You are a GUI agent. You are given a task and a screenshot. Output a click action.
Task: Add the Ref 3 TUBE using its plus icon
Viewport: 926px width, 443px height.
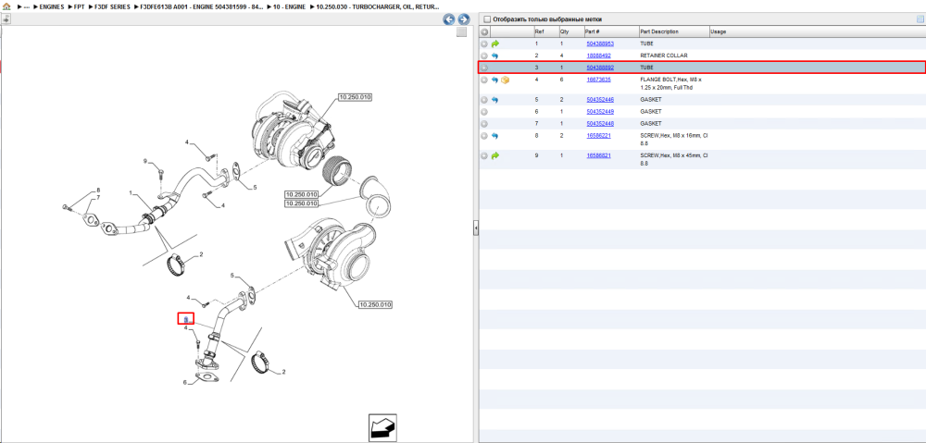point(484,68)
